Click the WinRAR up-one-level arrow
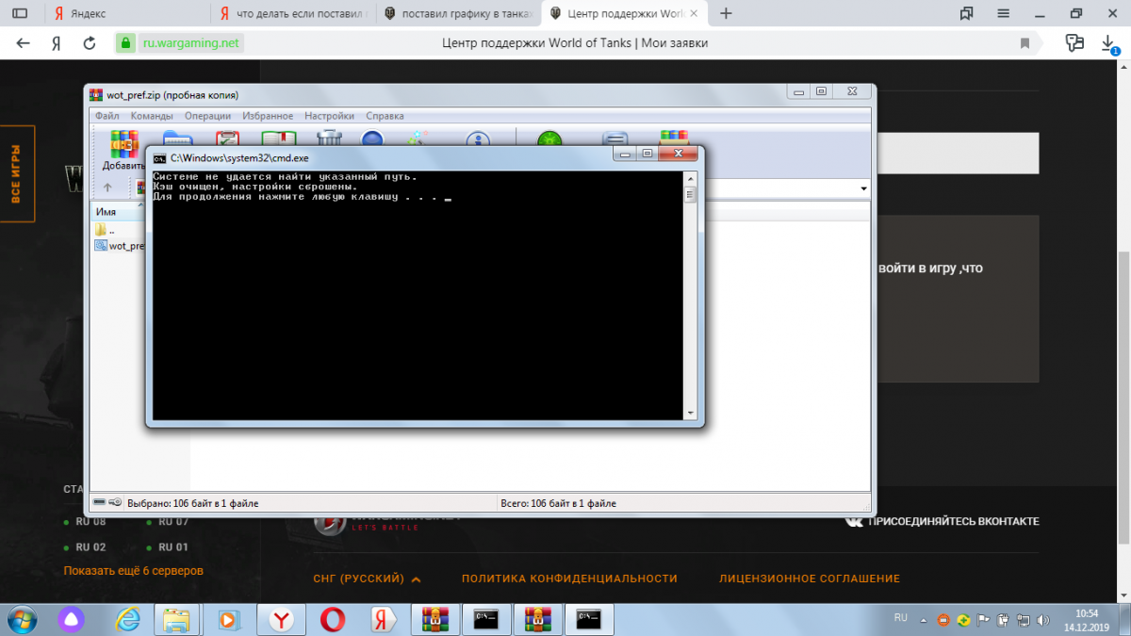Viewport: 1131px width, 636px height. tap(107, 188)
